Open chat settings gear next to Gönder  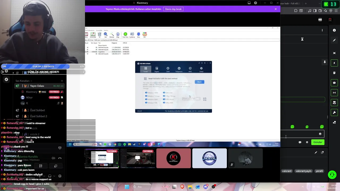click(x=307, y=142)
